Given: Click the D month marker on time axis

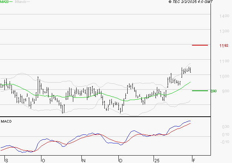Looking at the screenshot, I should (x=121, y=160).
